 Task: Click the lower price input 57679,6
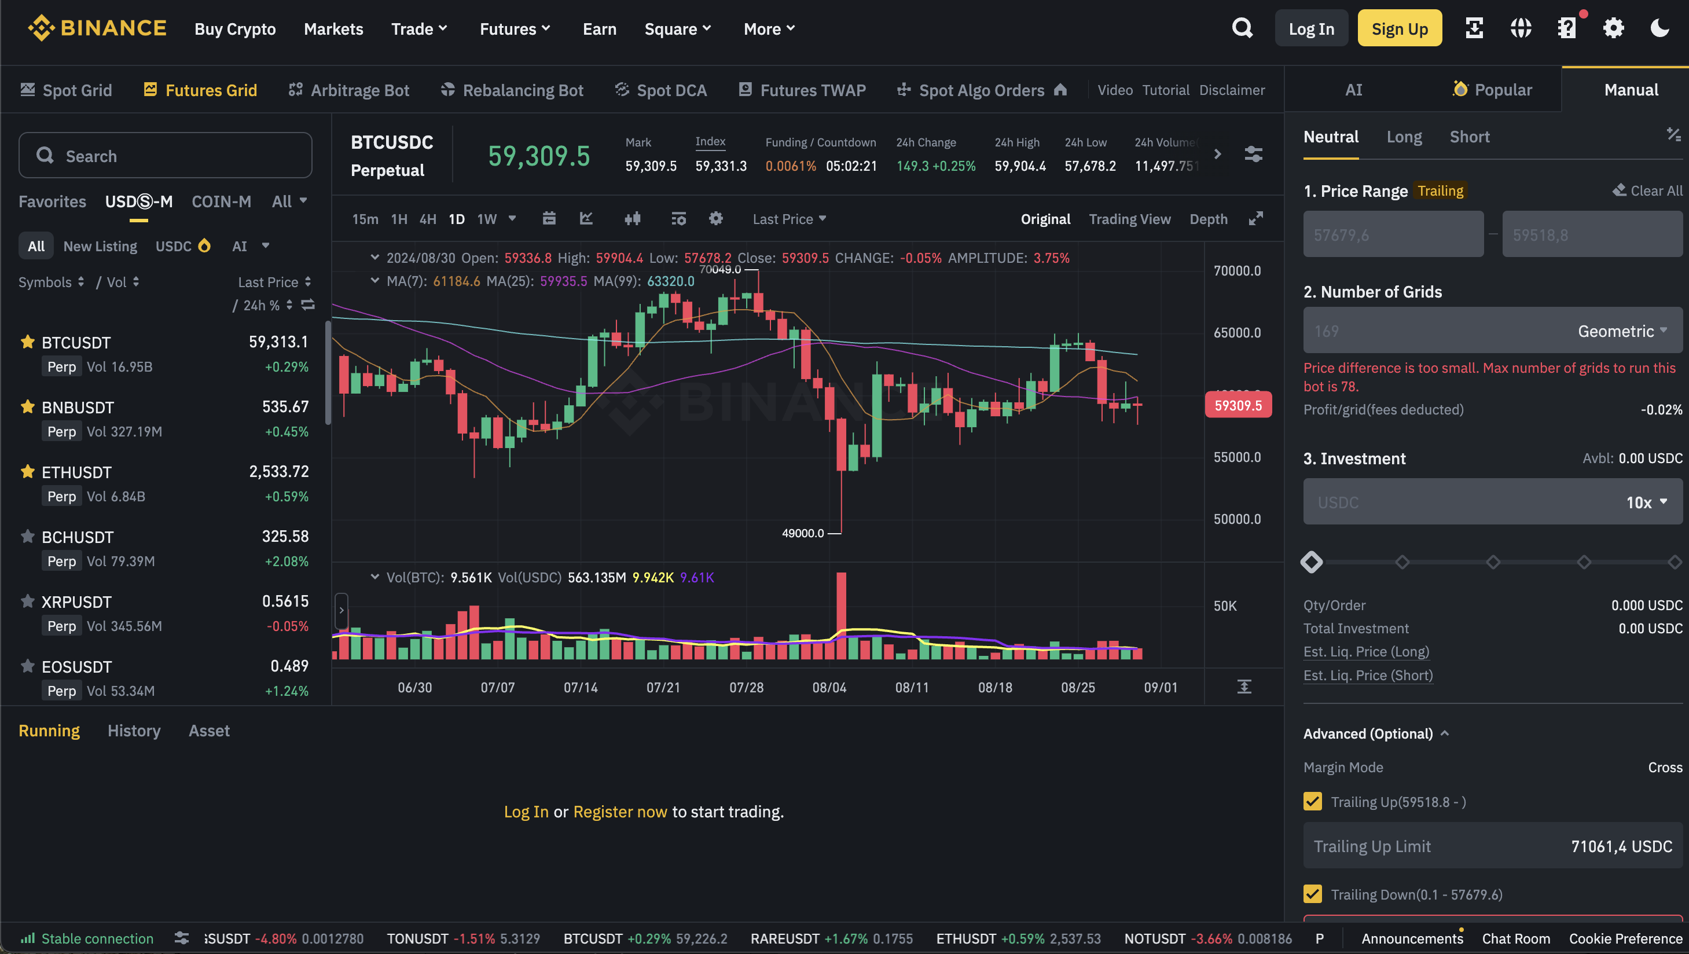[1393, 233]
